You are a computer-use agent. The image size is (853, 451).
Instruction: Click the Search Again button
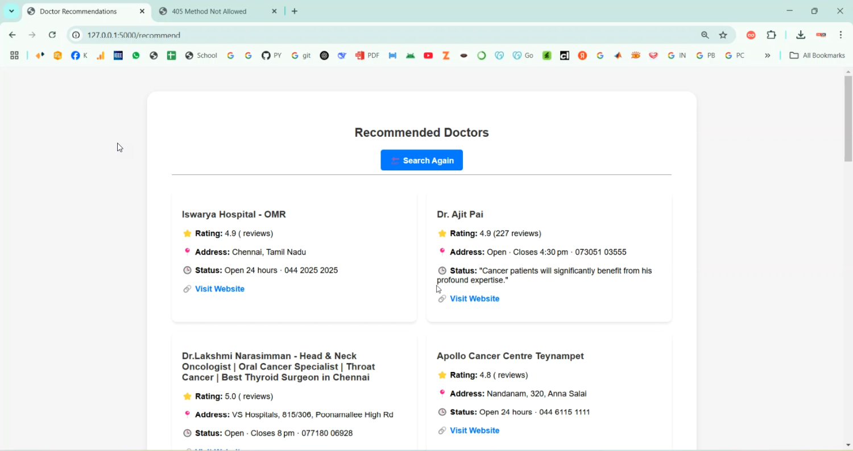pos(421,160)
